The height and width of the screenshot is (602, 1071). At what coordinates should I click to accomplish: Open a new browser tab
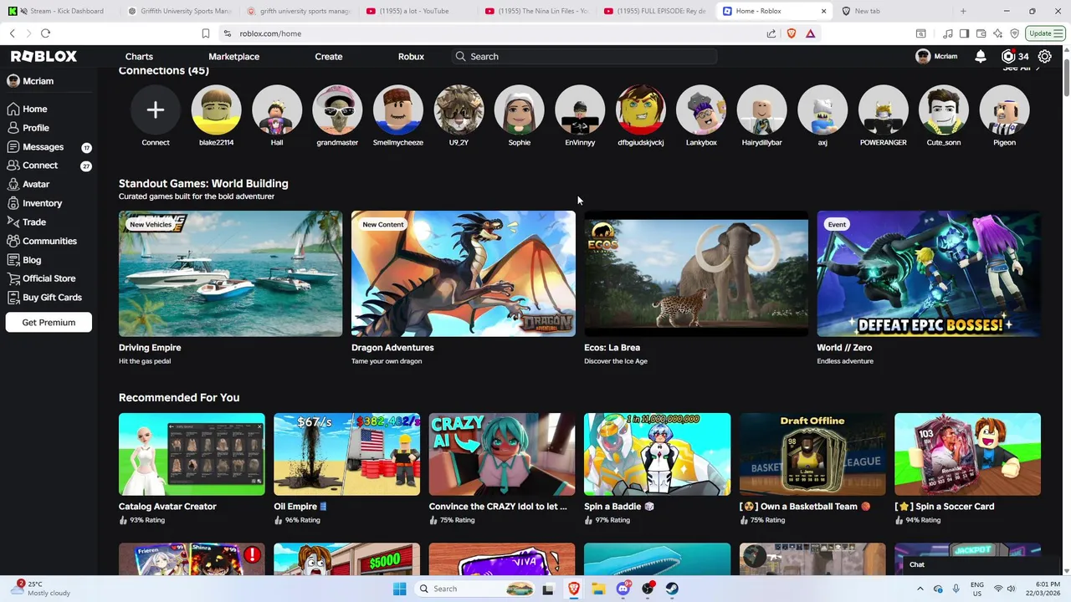[x=963, y=11]
